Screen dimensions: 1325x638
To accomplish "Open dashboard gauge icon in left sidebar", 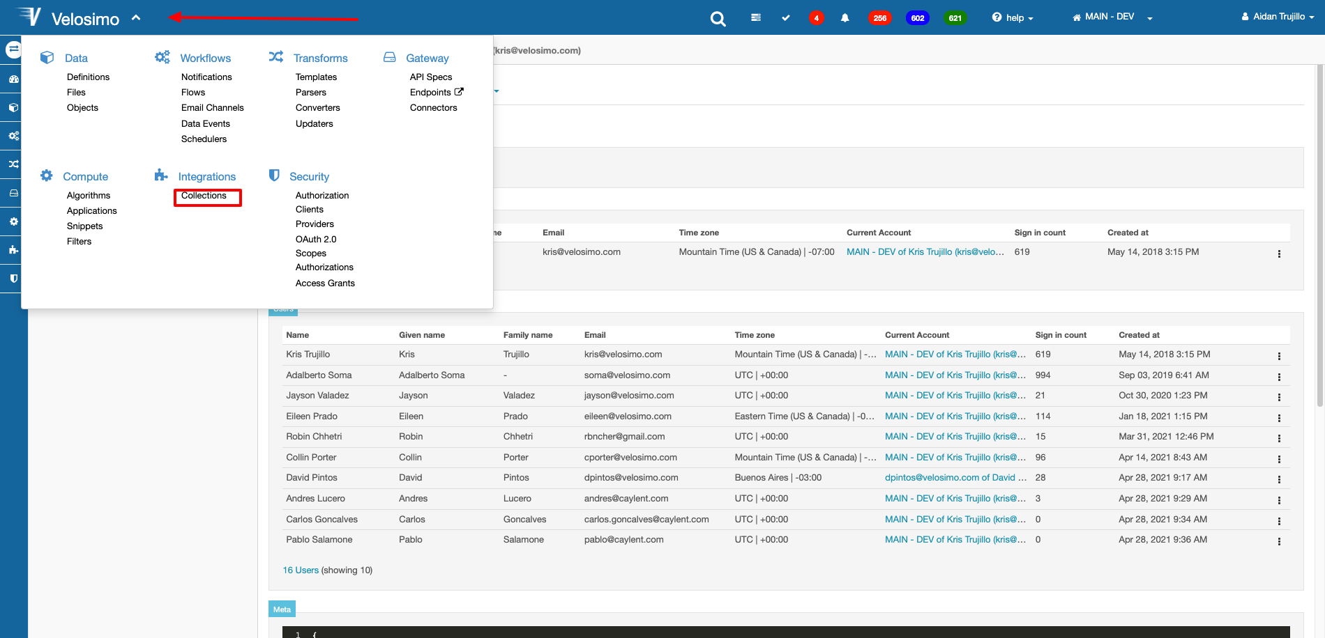I will (x=13, y=79).
